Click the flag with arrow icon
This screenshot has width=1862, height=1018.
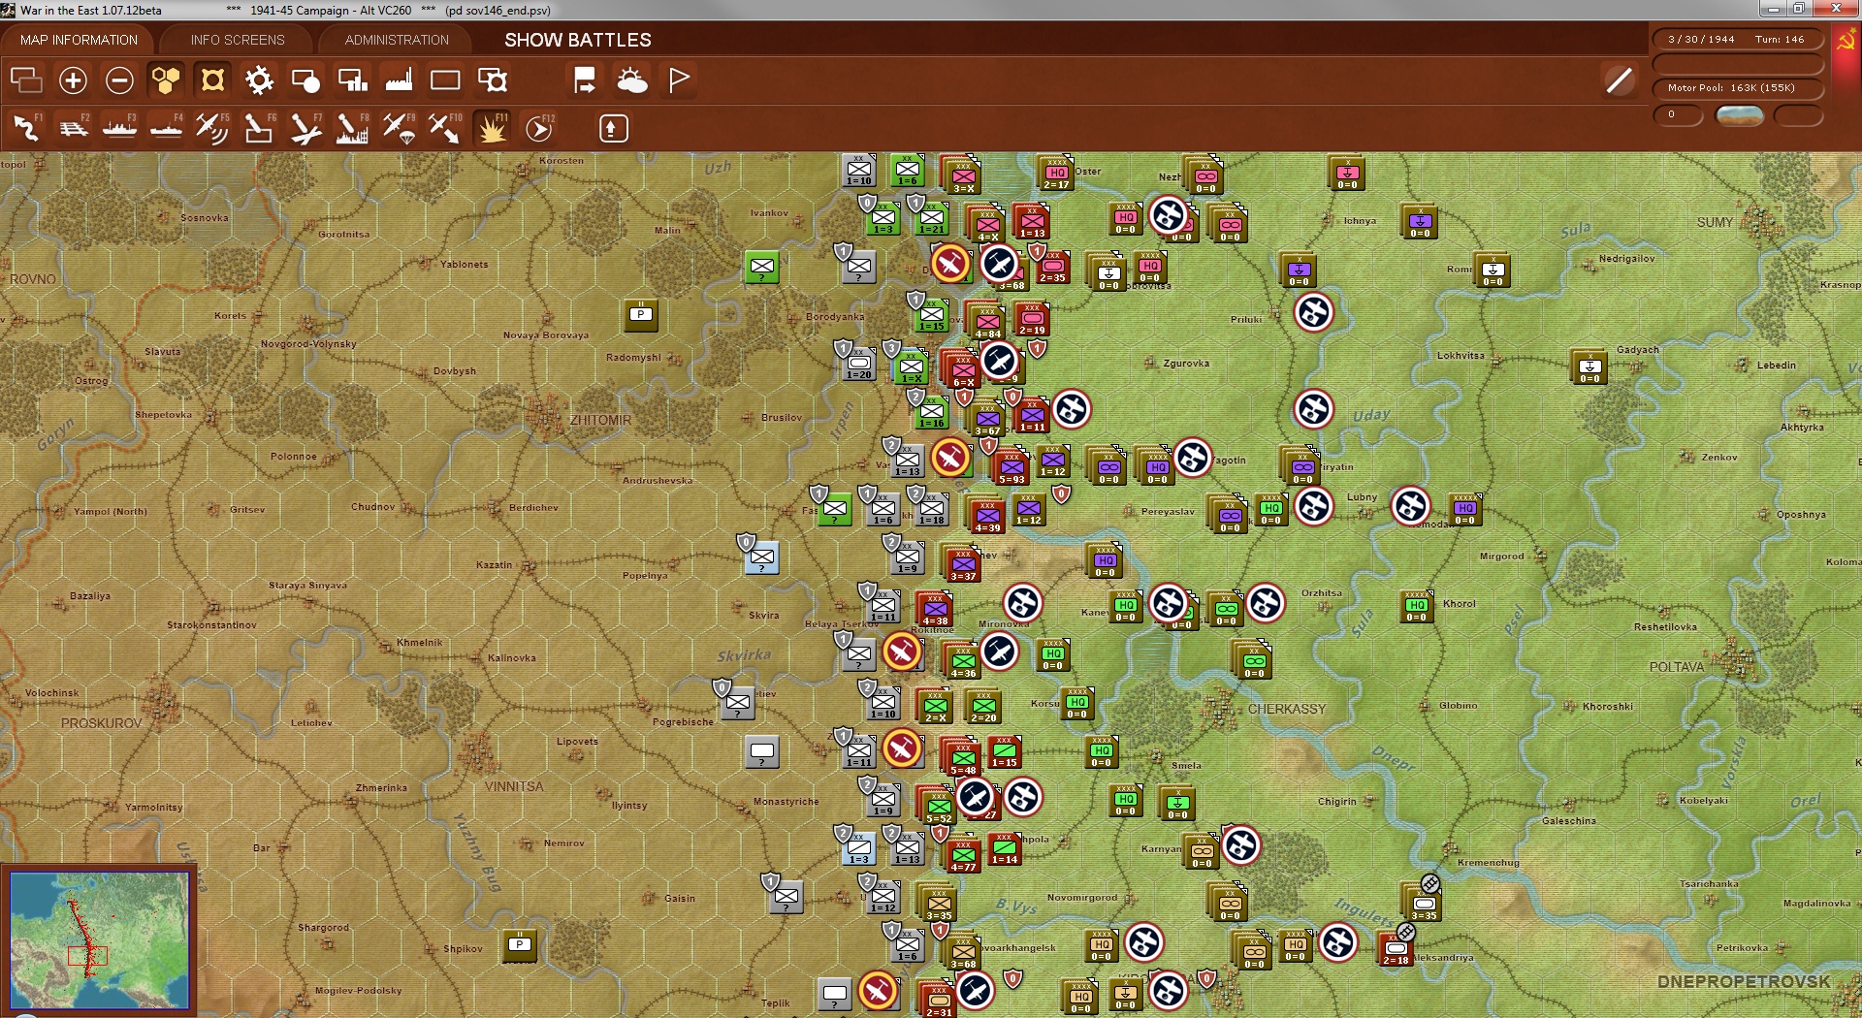(585, 80)
